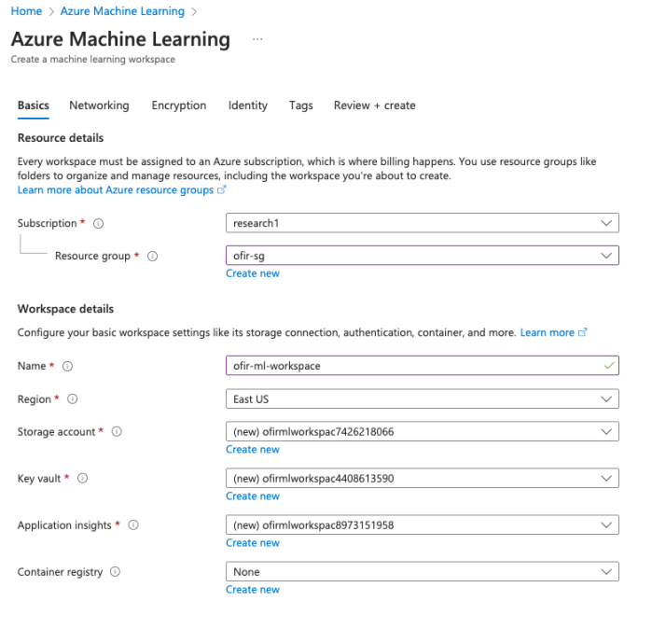The height and width of the screenshot is (629, 666).
Task: Click the Azure Machine Learning page title
Action: [x=120, y=39]
